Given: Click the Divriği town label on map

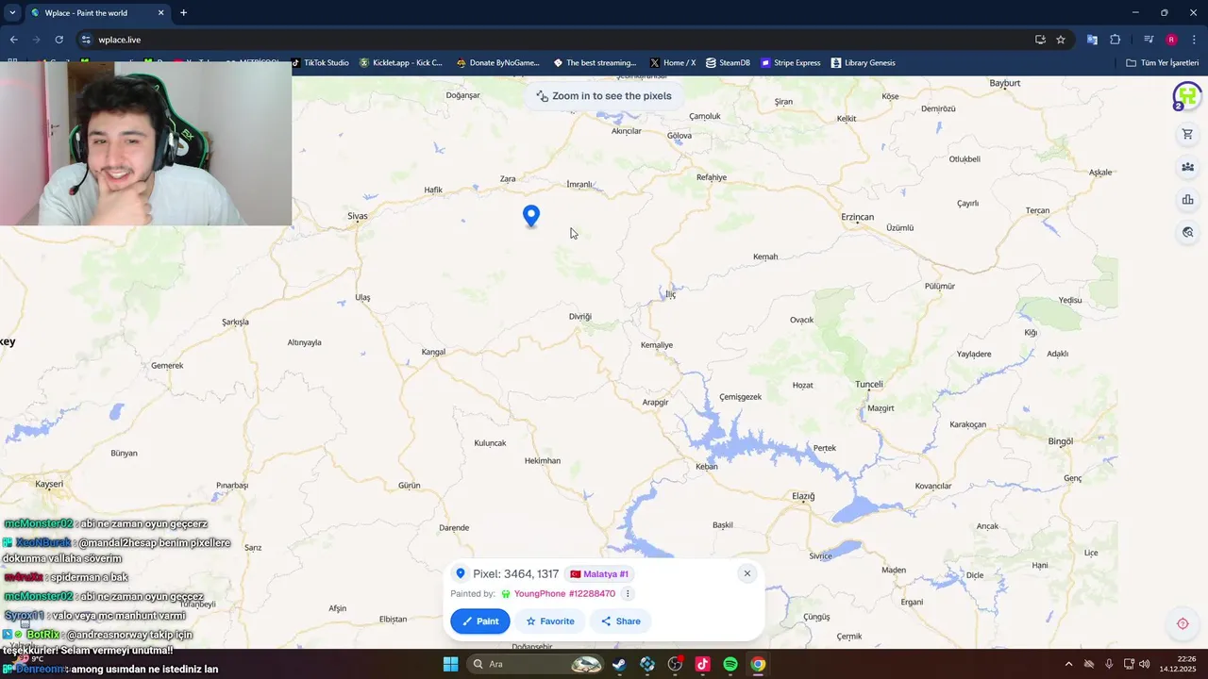Looking at the screenshot, I should click(x=579, y=317).
